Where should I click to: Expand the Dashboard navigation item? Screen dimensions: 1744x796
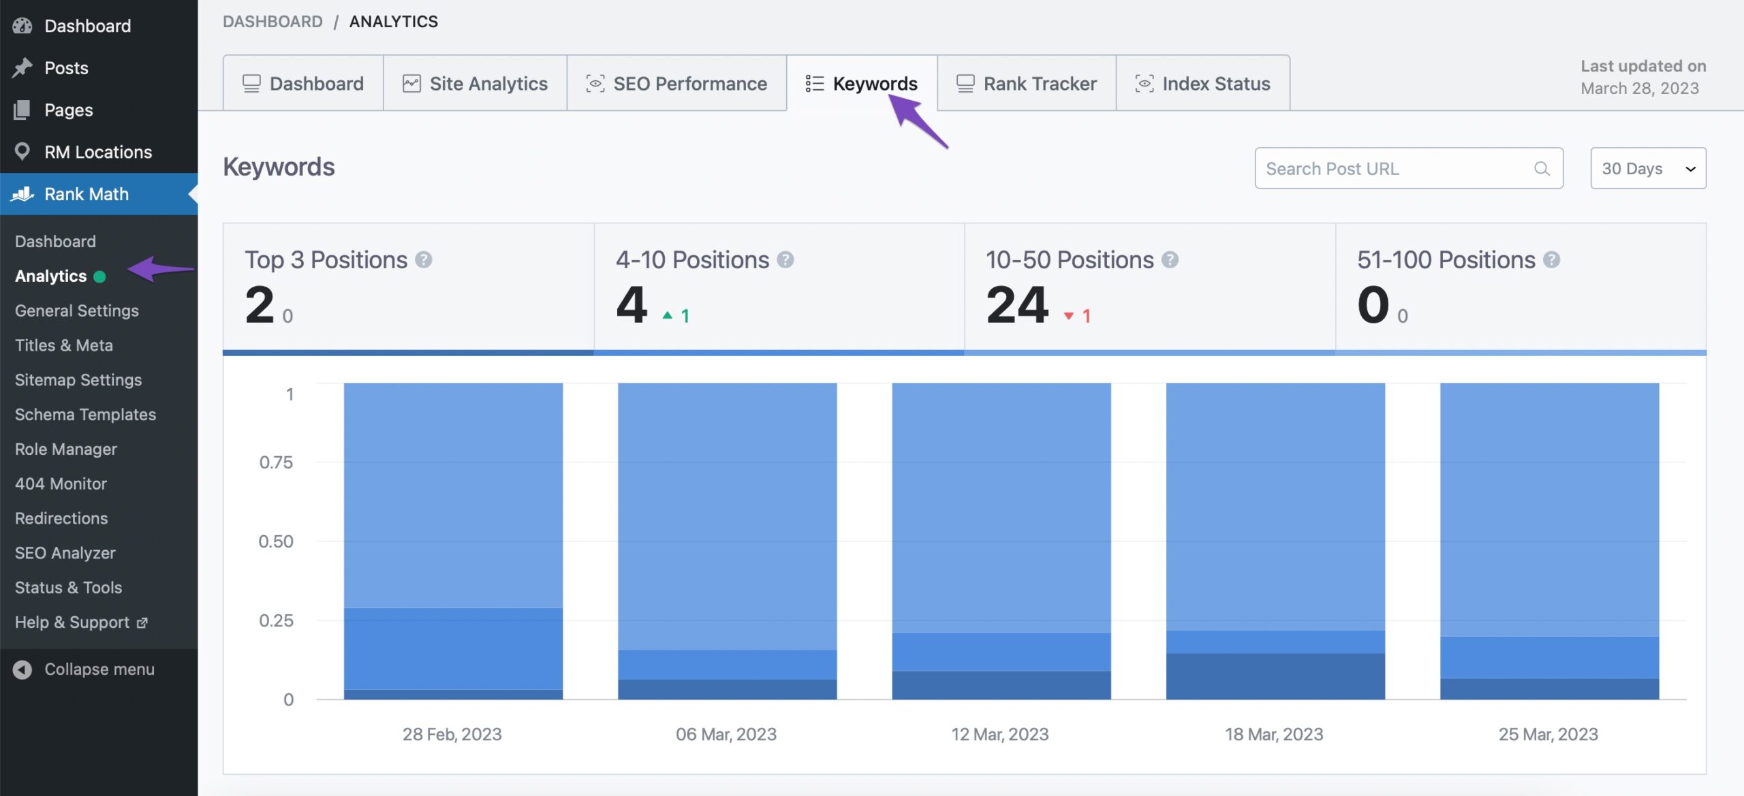click(88, 25)
